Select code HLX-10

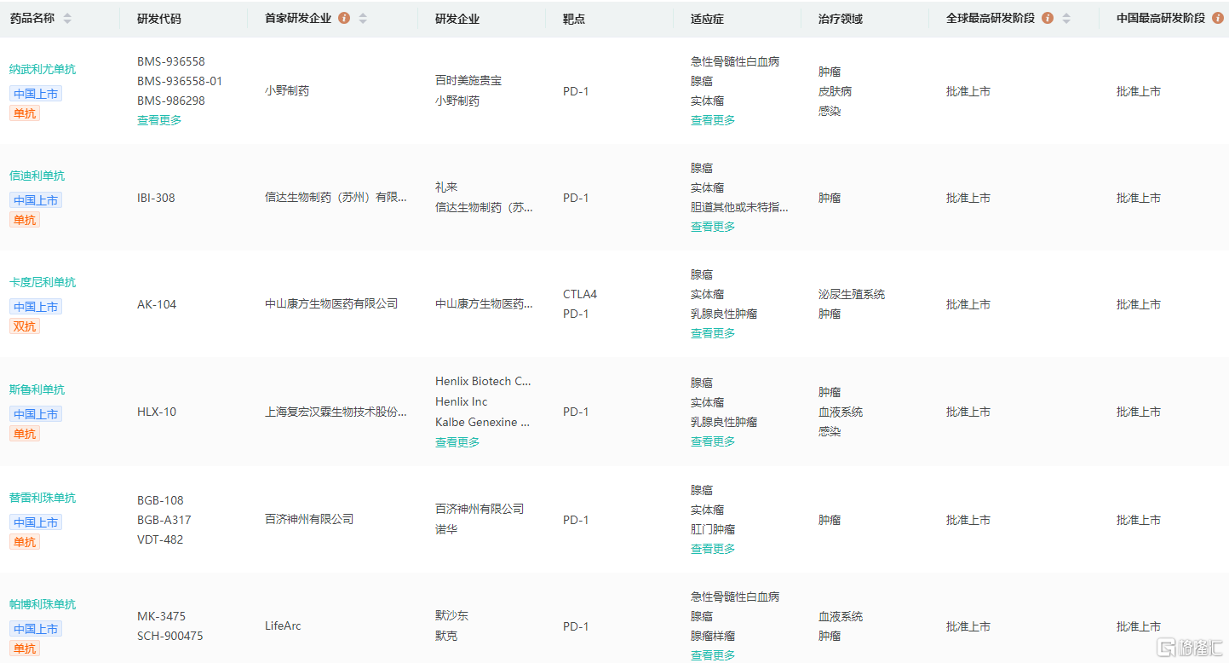(x=157, y=412)
